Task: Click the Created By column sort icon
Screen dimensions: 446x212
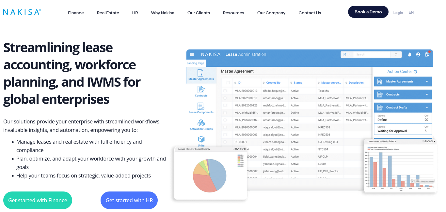Action: pos(264,83)
